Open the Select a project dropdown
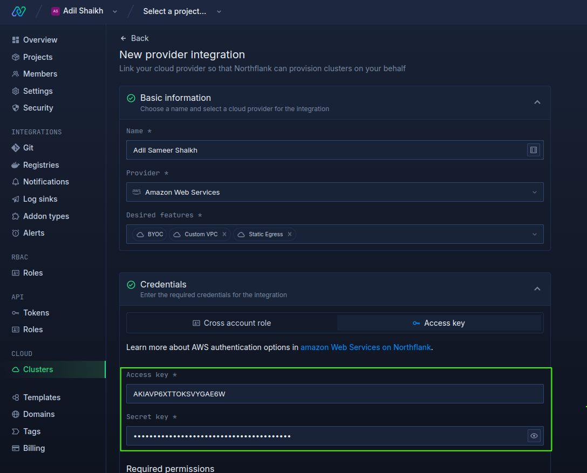 [x=182, y=11]
